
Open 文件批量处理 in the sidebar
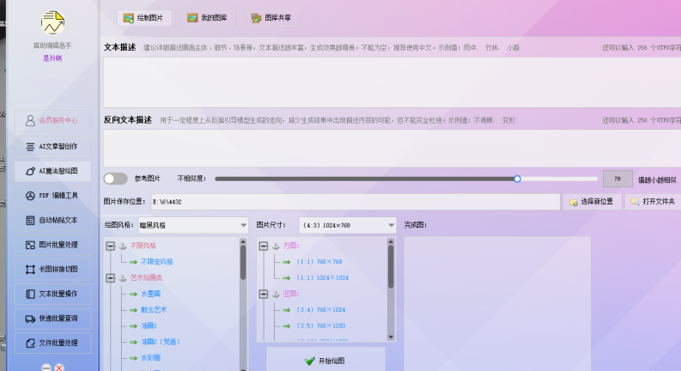[x=52, y=344]
